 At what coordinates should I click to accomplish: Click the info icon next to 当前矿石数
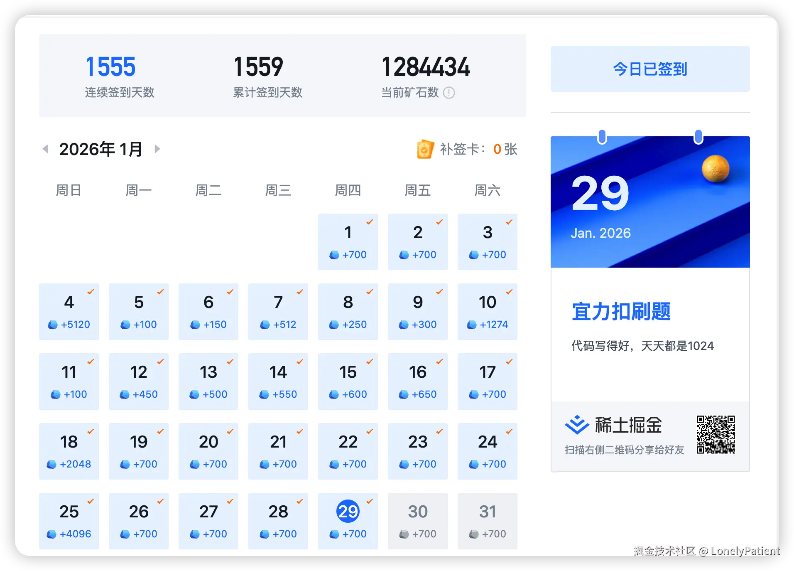click(448, 93)
